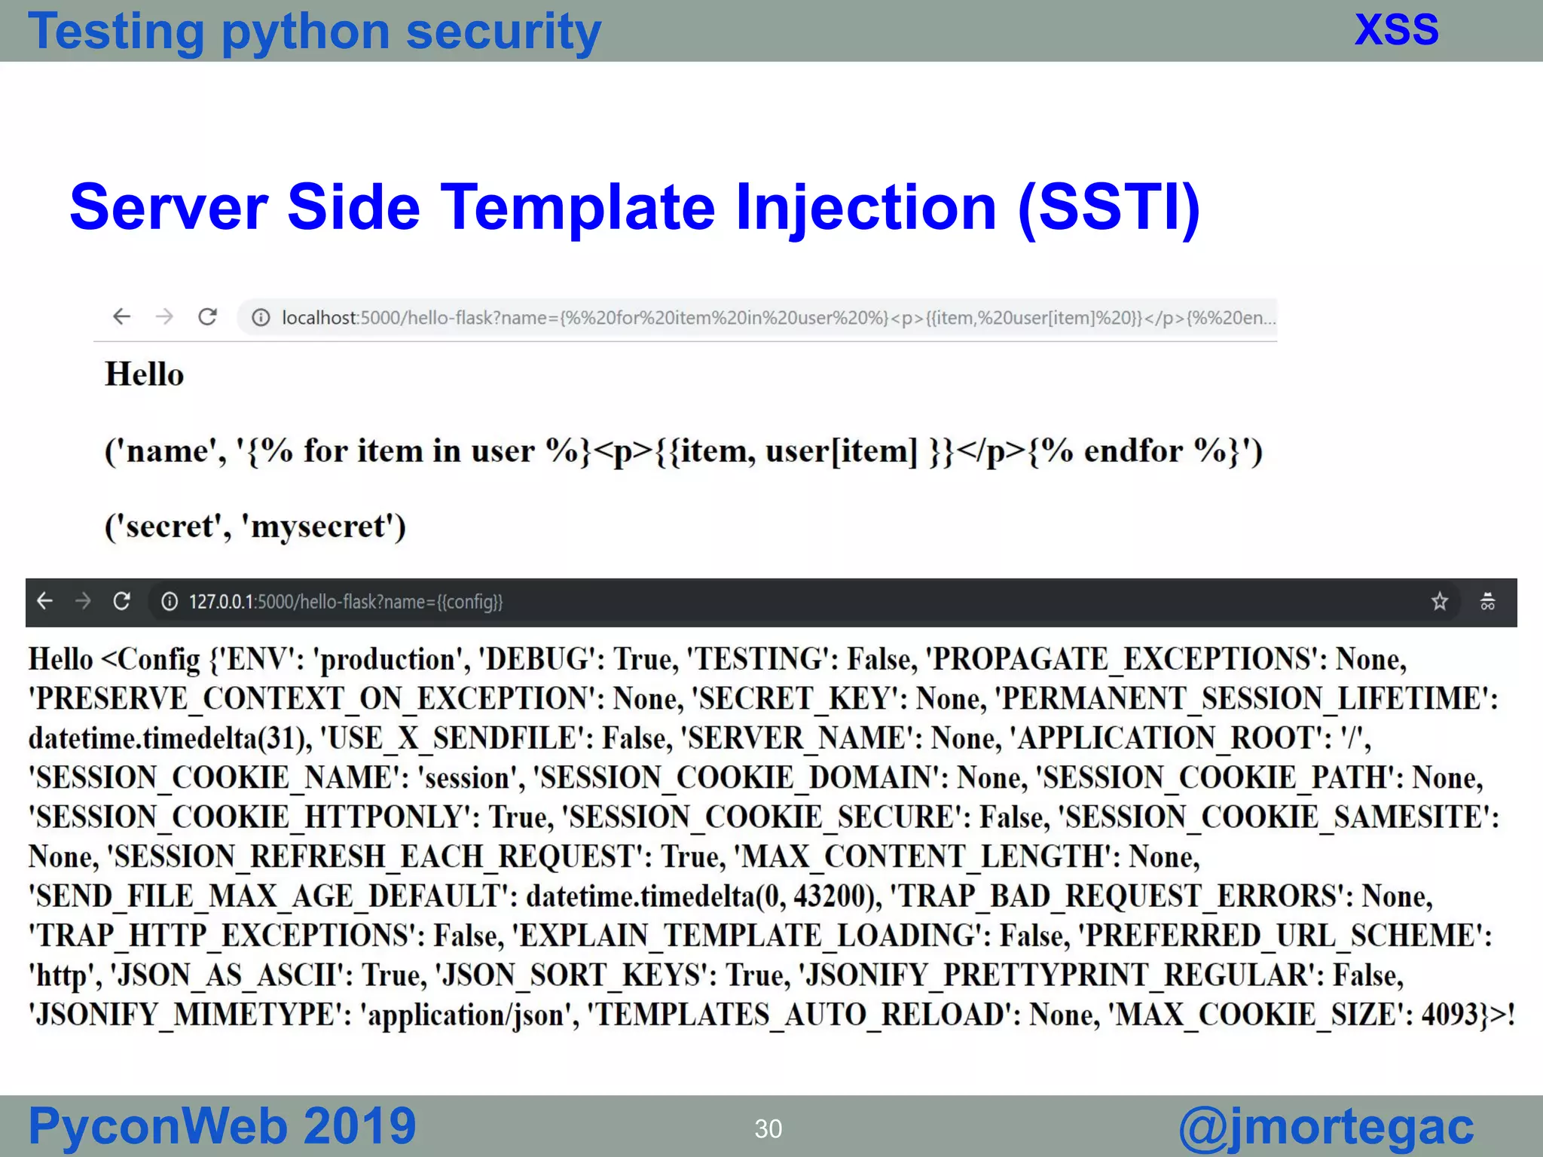
Task: Open site info icon beside localhost URL
Action: [261, 318]
